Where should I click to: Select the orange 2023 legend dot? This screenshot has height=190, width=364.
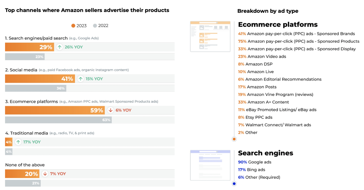click(74, 26)
